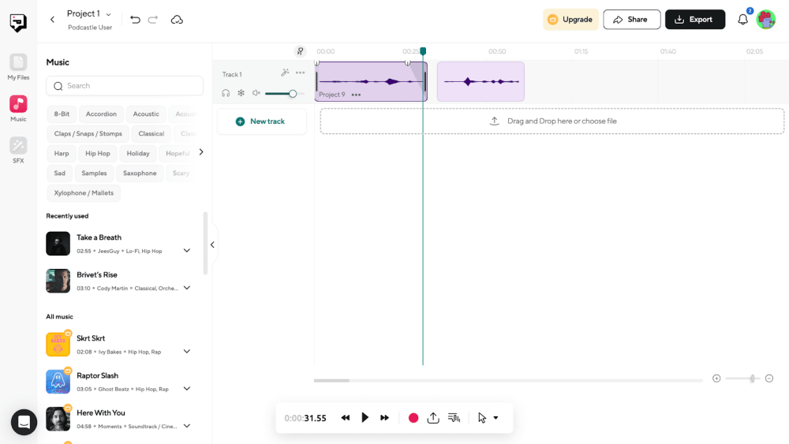Add a New track

pyautogui.click(x=262, y=121)
